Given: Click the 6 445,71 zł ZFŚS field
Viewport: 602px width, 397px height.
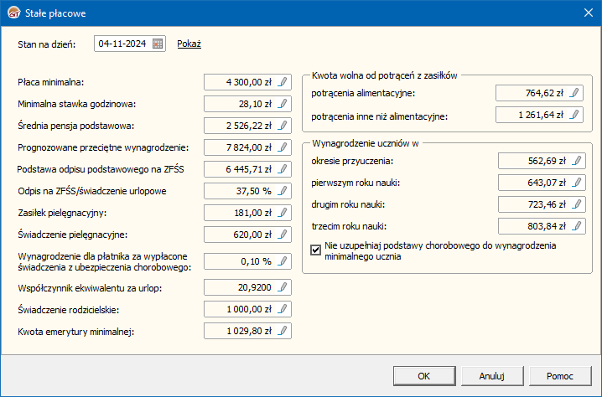Looking at the screenshot, I should (247, 169).
